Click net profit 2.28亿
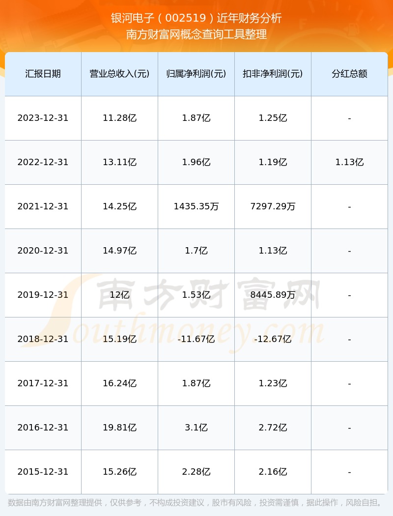Image resolution: width=393 pixels, height=516 pixels. coord(196,472)
